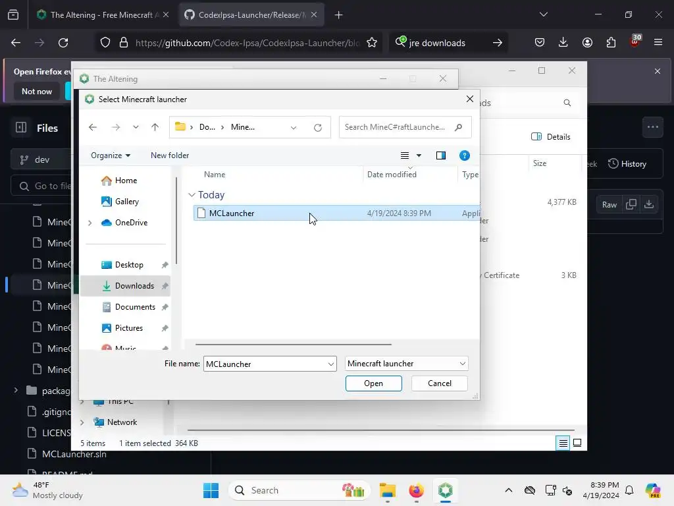Click Not now in Firefox banner
This screenshot has width=674, height=506.
[x=37, y=91]
